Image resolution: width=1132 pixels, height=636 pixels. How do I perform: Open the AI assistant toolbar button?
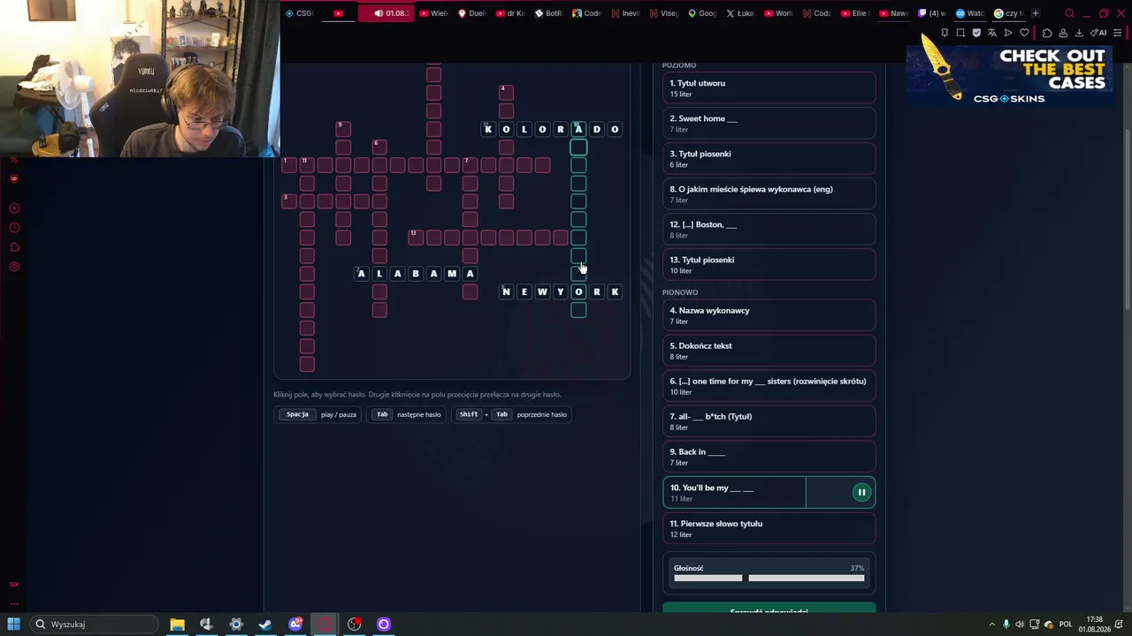coord(1099,33)
